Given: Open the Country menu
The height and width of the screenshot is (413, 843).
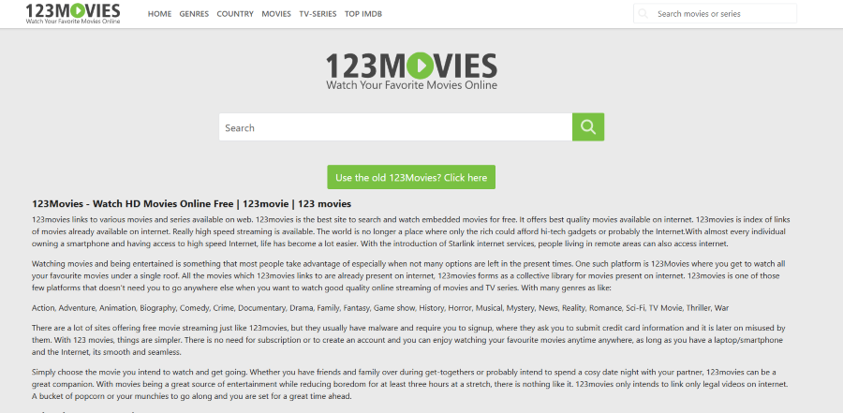Looking at the screenshot, I should point(235,14).
